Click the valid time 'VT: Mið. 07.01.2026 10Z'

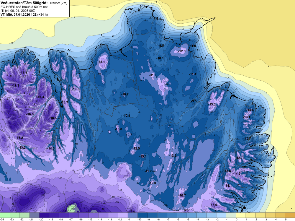[x=19, y=14]
